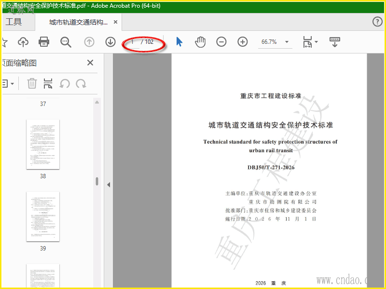This screenshot has width=386, height=289.
Task: Click the scrolling mode keyboard icon
Action: [334, 42]
